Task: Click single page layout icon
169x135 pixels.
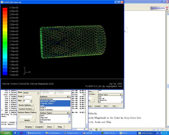Action: pyautogui.click(x=154, y=129)
